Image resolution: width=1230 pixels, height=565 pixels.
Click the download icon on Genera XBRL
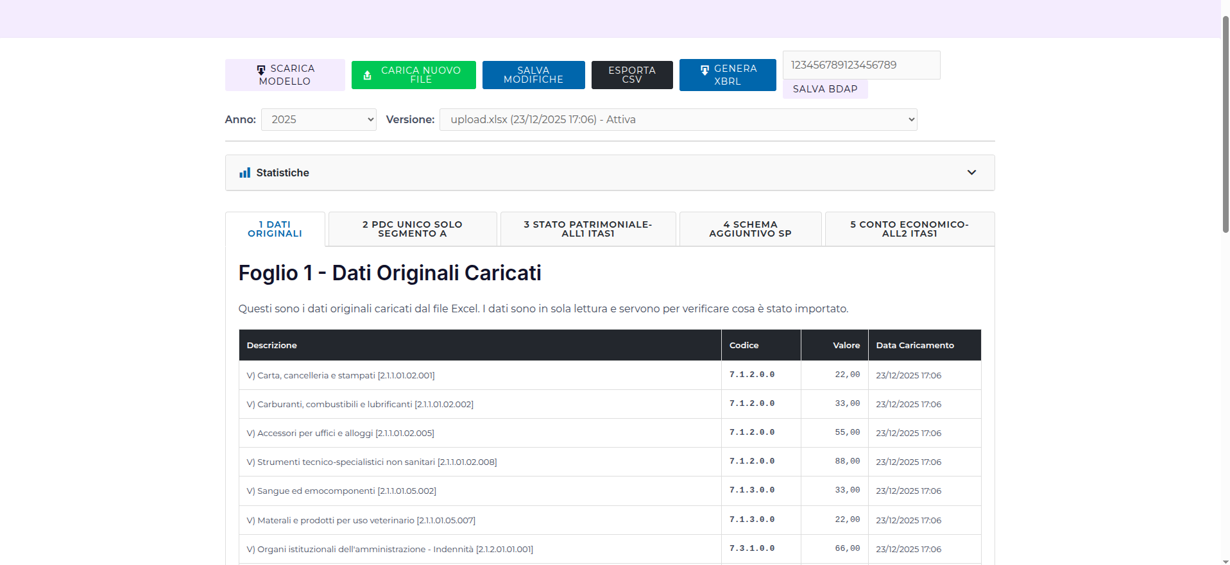[x=705, y=69]
